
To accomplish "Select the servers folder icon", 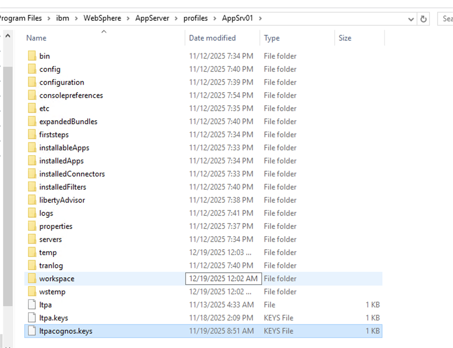I will (32, 239).
